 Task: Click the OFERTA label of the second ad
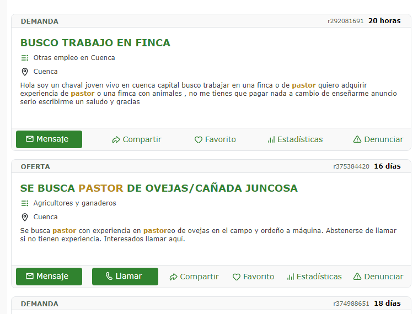pyautogui.click(x=35, y=167)
